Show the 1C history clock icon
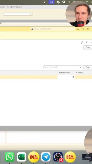92x164 pixels. [83, 29]
